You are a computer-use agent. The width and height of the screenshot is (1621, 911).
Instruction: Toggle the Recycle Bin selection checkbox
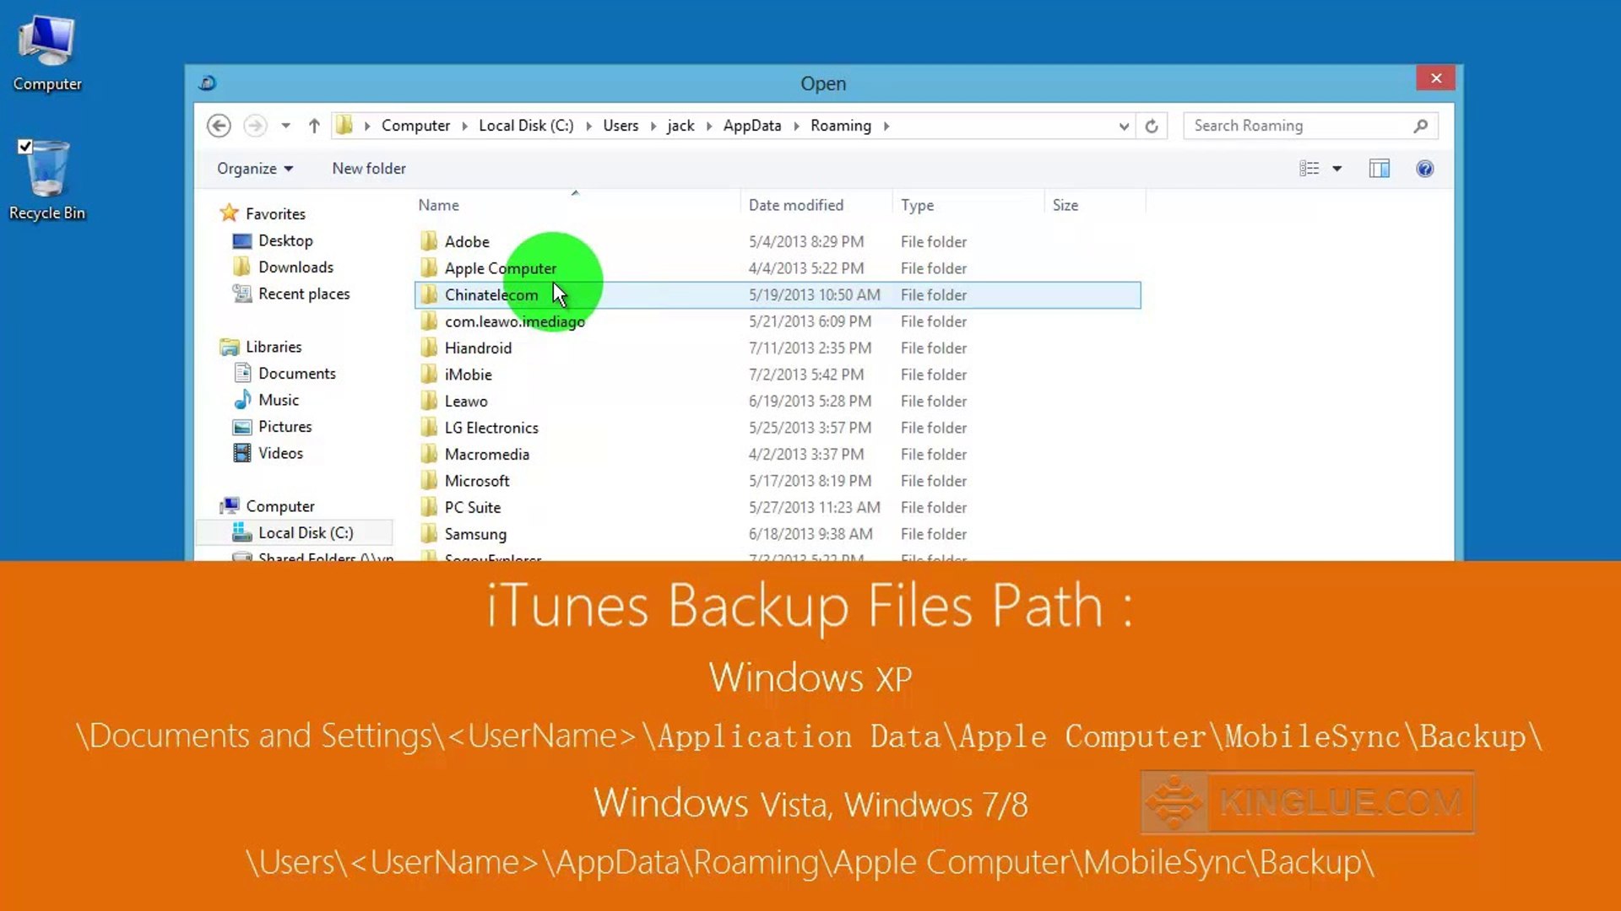click(25, 147)
